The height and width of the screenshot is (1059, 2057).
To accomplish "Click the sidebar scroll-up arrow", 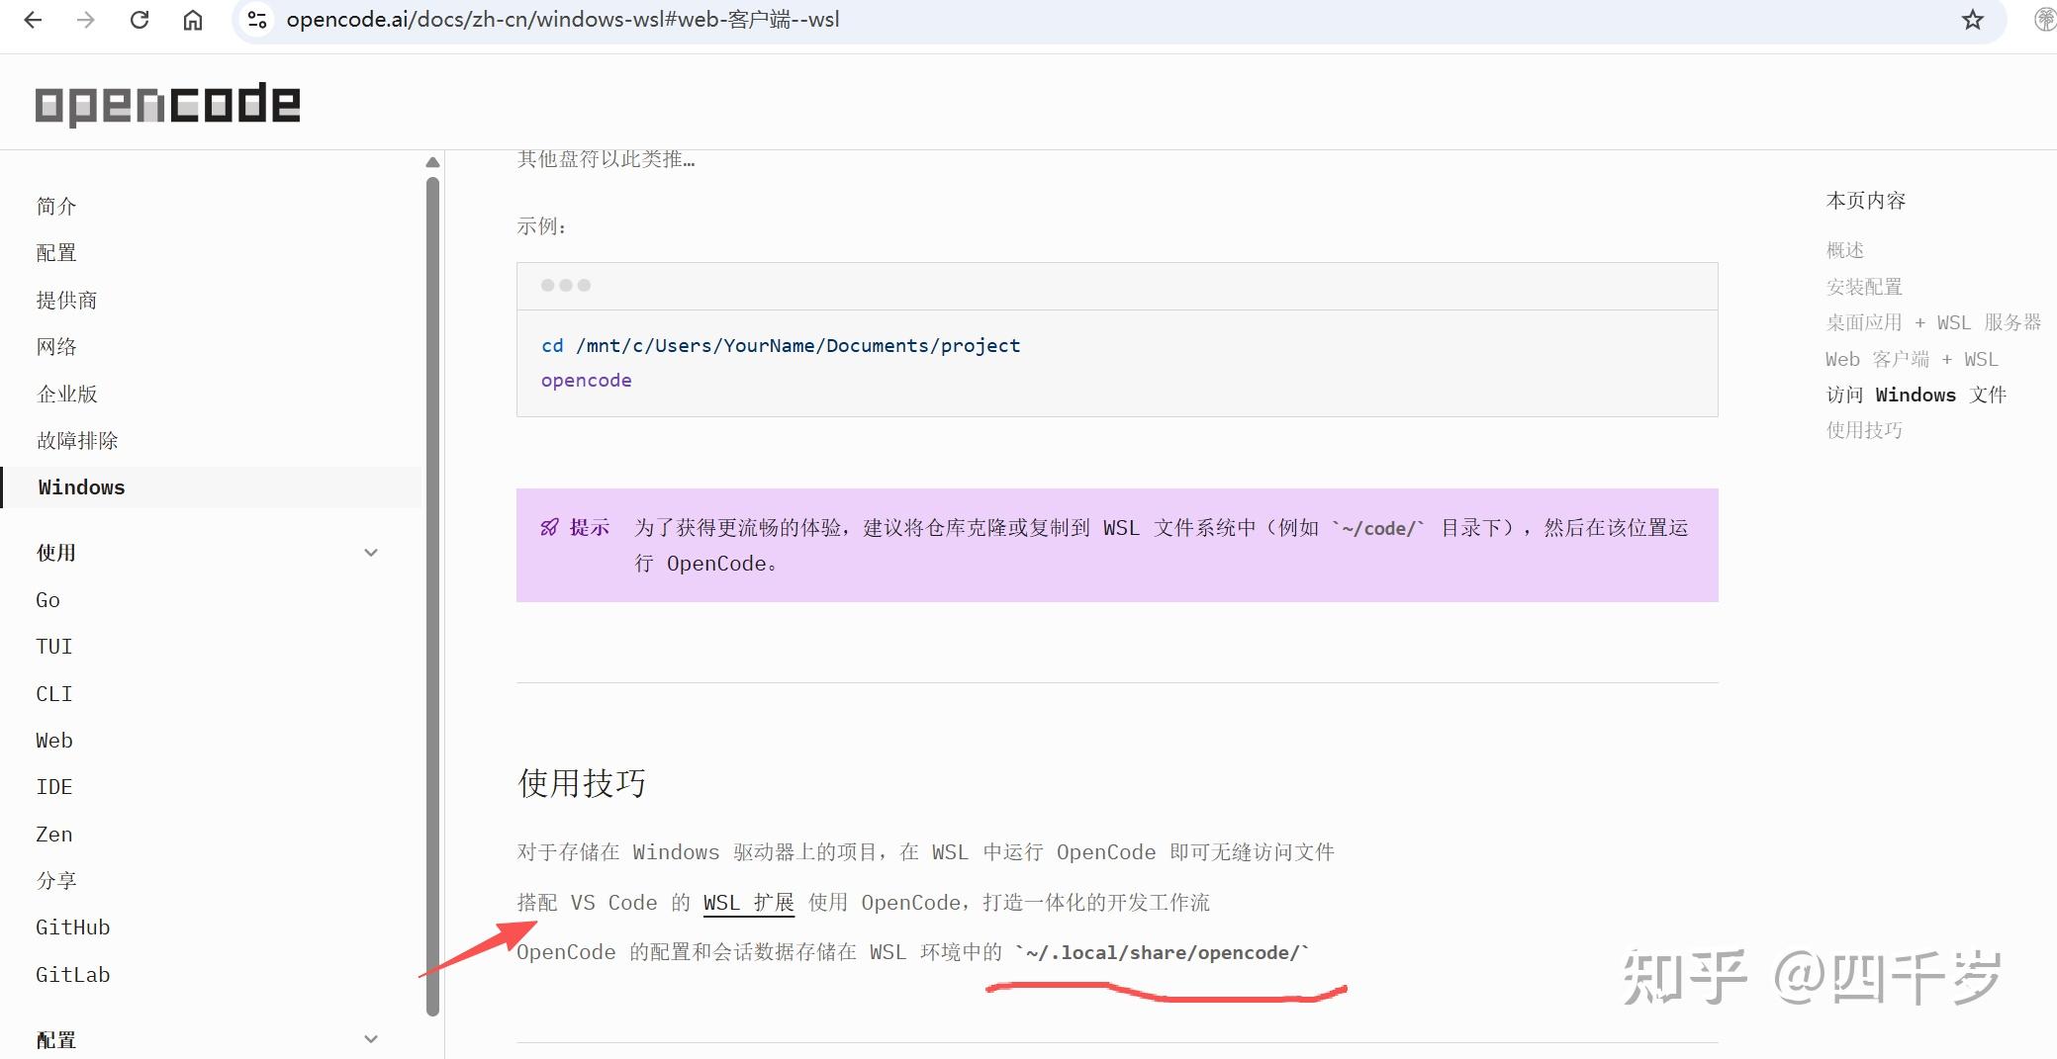I will tap(432, 162).
